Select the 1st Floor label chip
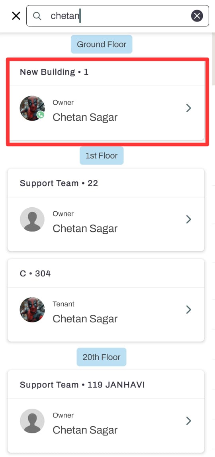 click(x=102, y=156)
